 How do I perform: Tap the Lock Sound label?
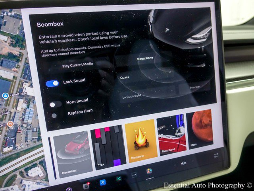(x=74, y=81)
